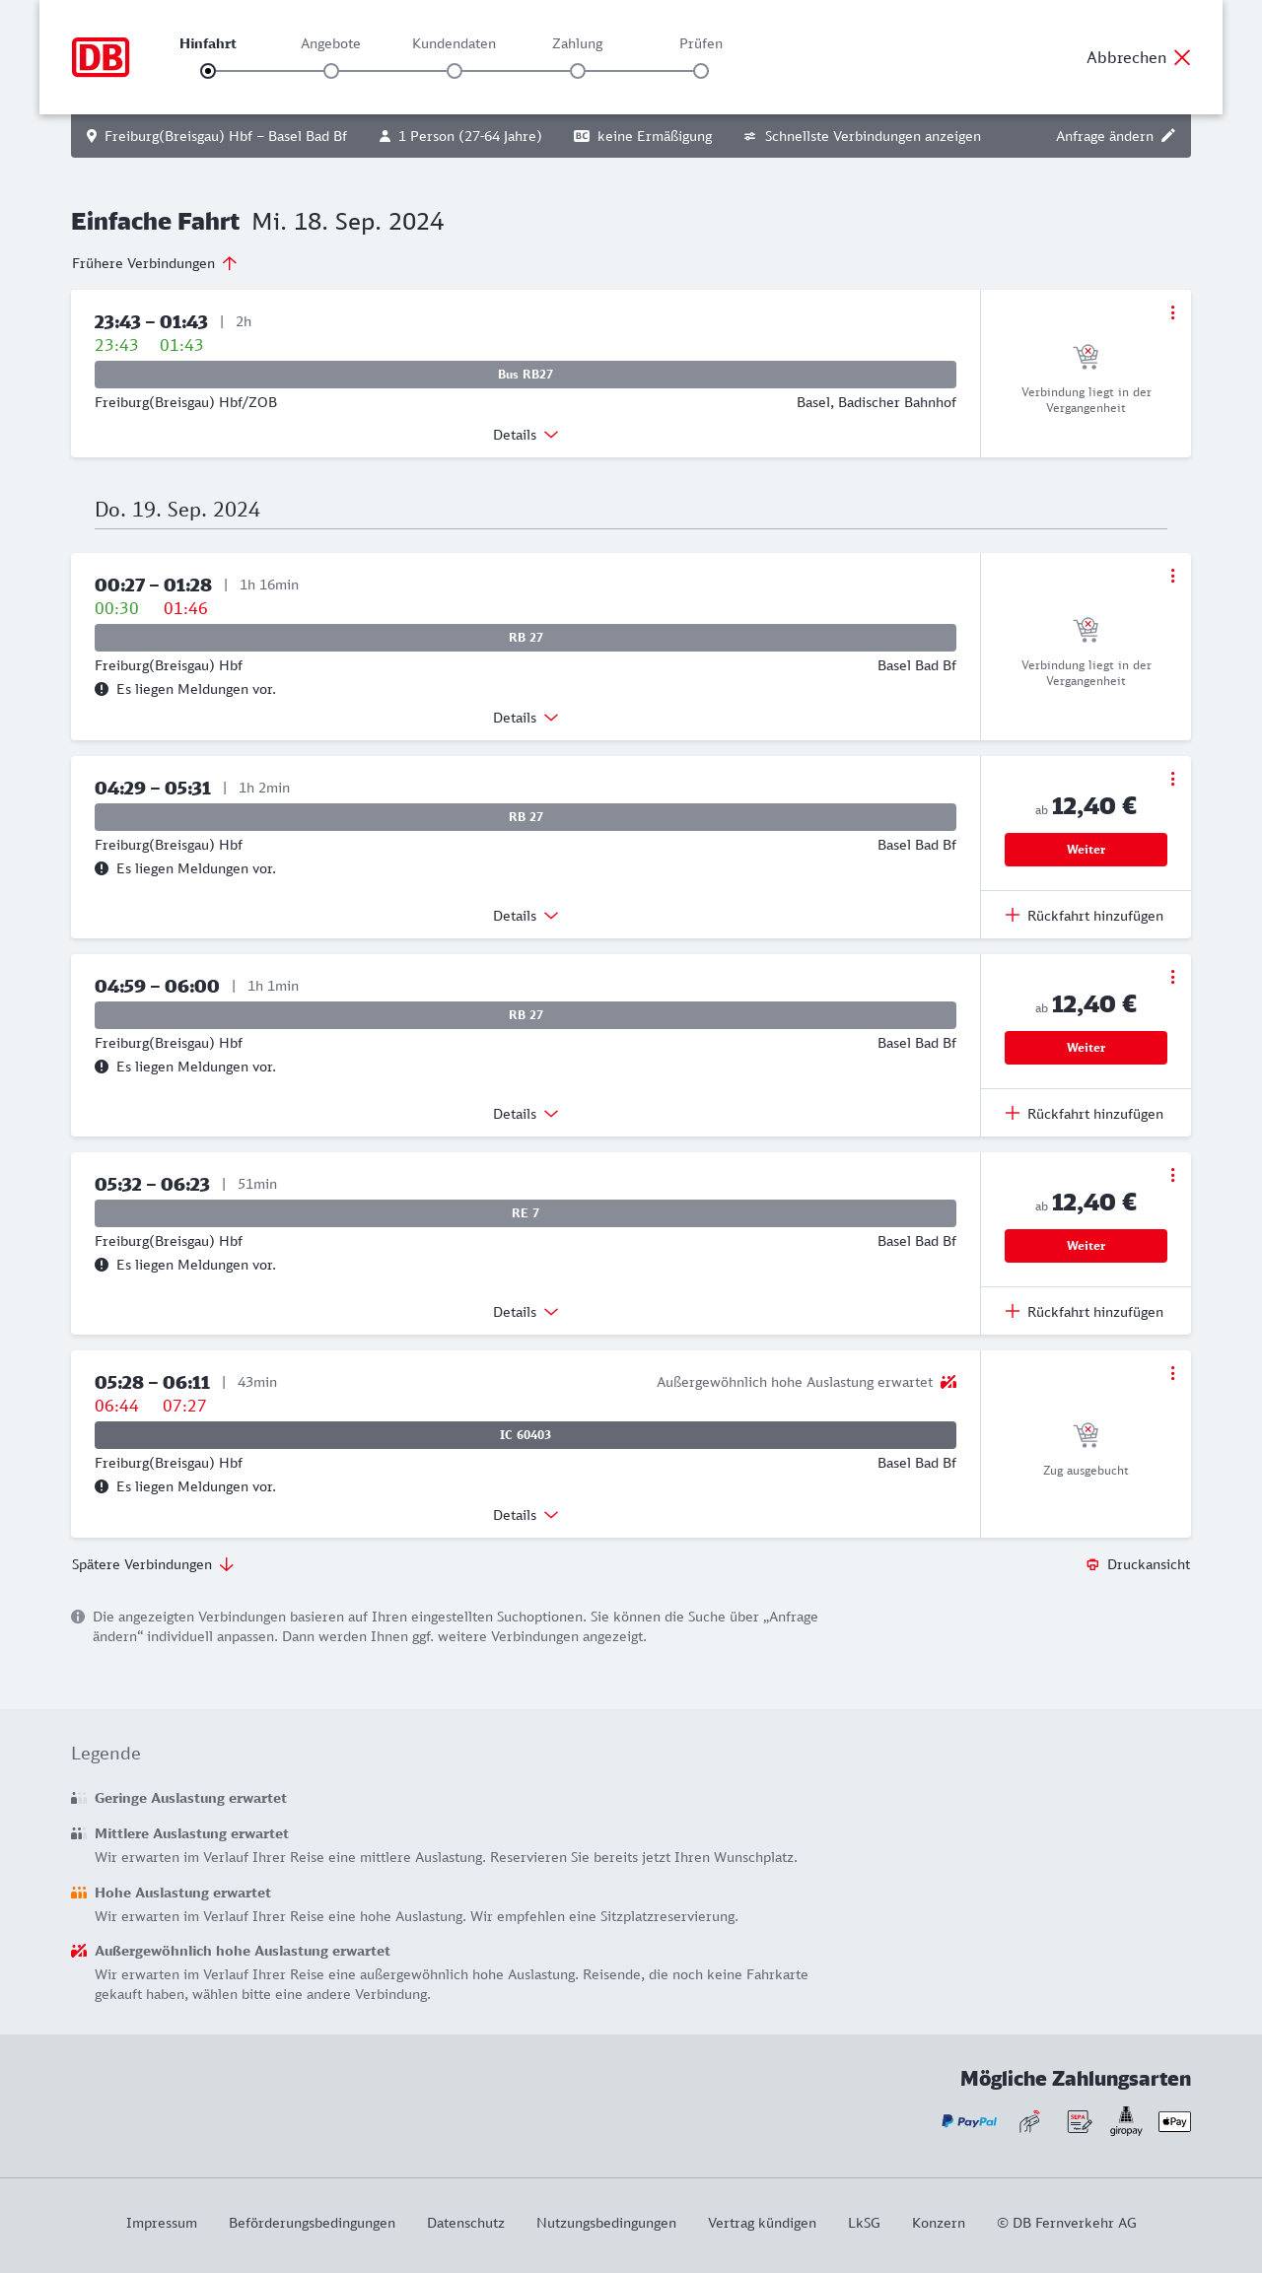Select the Angebote progress step
The width and height of the screenshot is (1262, 2273).
[331, 70]
